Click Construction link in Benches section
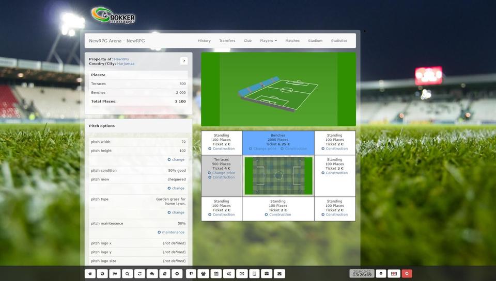This screenshot has height=281, width=496. click(296, 149)
